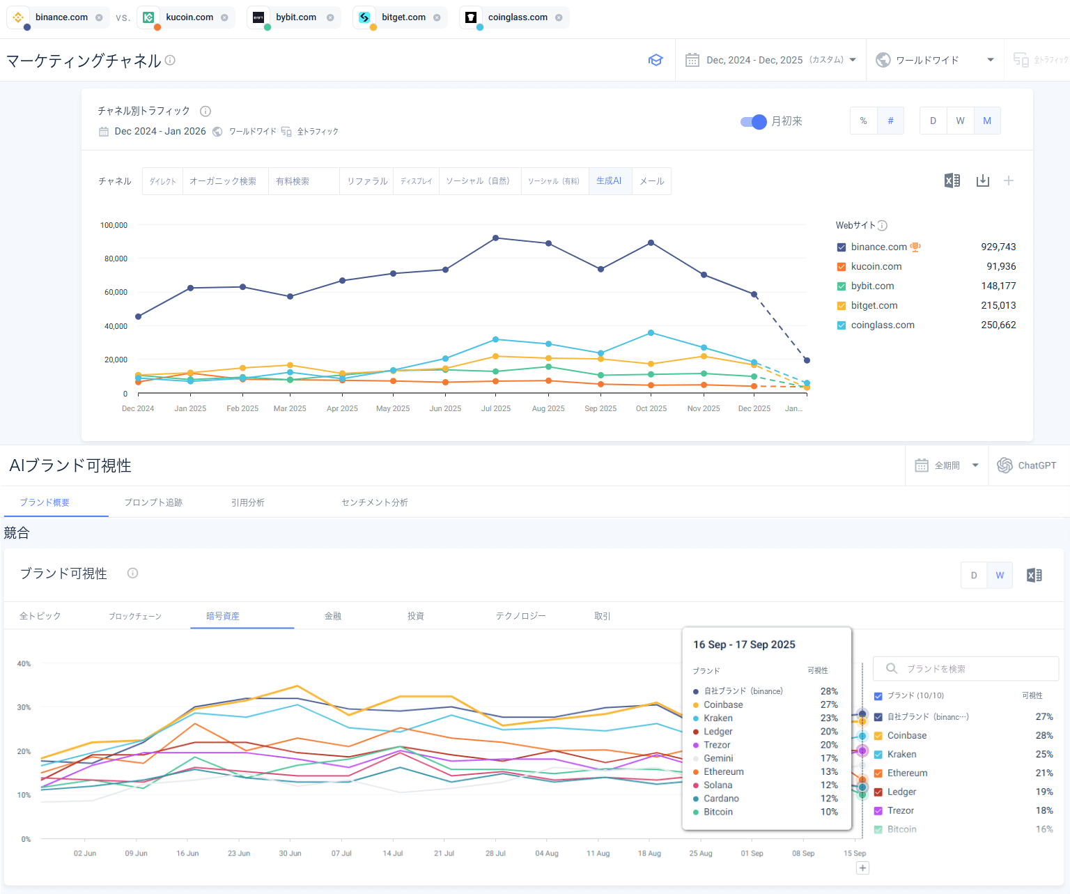Screen dimensions: 1070x894
Task: Open info icon beside ブランド可視性 heading
Action: tap(132, 573)
